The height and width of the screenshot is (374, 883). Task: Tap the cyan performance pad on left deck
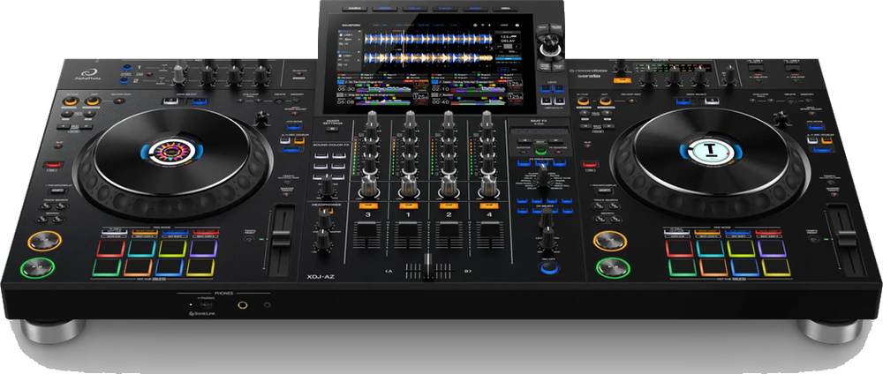pos(141,248)
